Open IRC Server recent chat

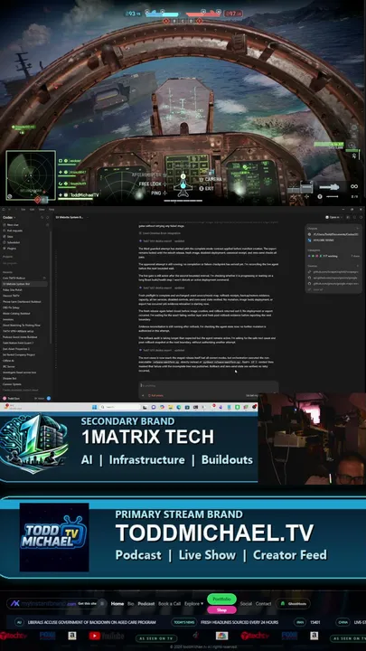pos(9,366)
